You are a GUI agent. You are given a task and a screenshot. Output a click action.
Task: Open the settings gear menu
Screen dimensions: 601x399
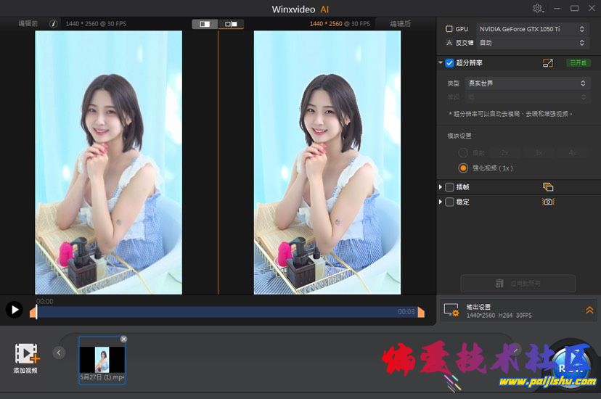tap(537, 8)
